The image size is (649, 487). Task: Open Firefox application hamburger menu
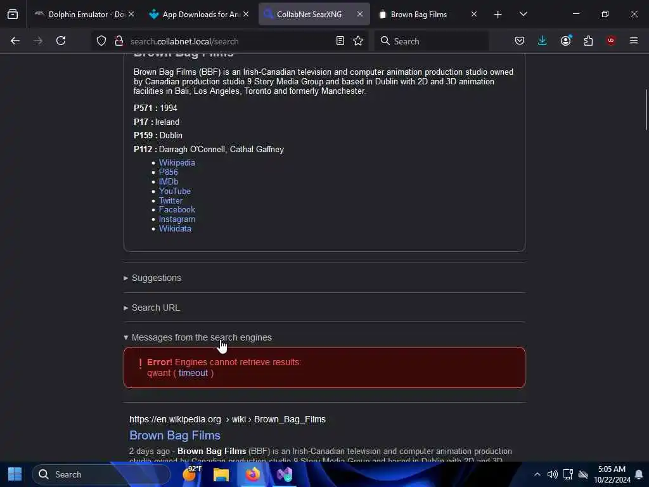634,41
